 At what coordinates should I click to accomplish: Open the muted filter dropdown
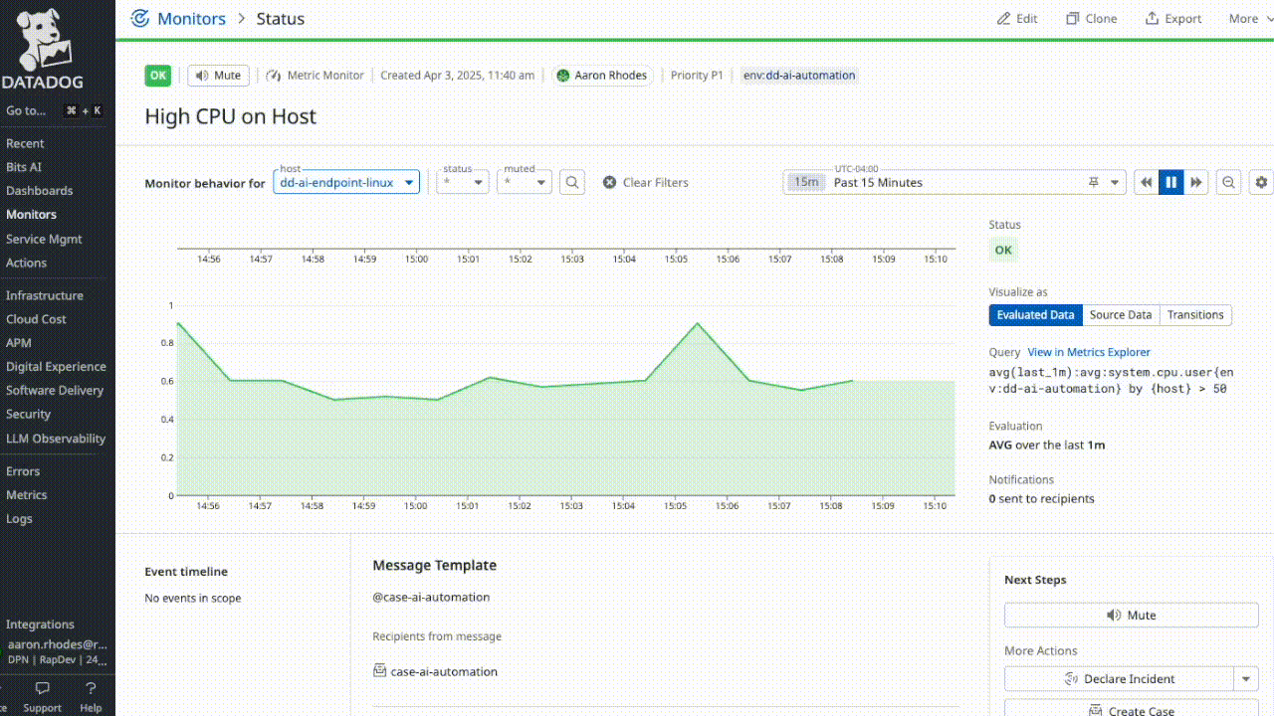tap(525, 182)
